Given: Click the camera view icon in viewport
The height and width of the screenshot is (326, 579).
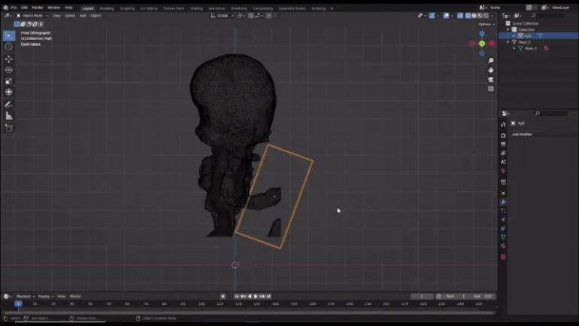Looking at the screenshot, I should click(490, 79).
